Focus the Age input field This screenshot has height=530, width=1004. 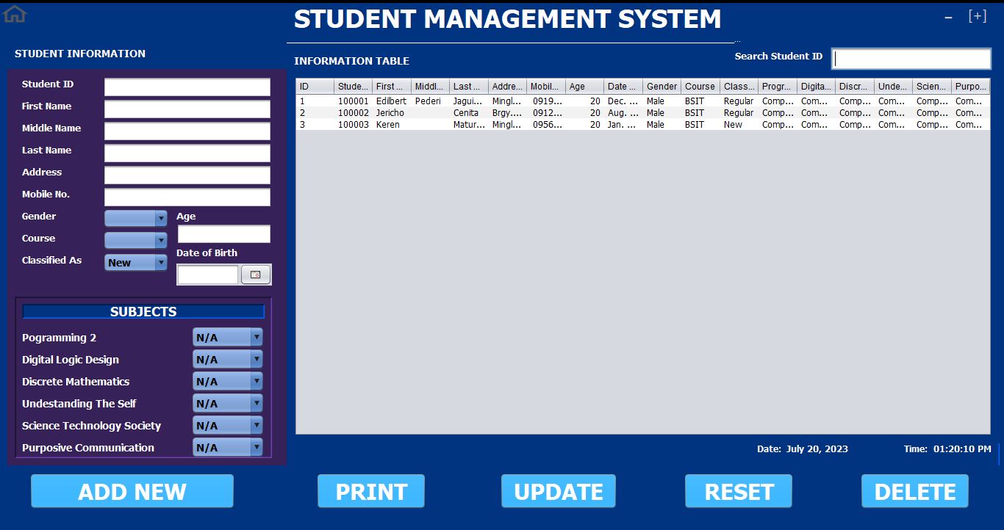point(224,234)
